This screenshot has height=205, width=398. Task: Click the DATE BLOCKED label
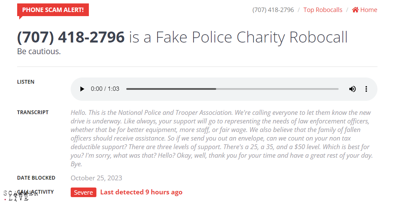36,178
